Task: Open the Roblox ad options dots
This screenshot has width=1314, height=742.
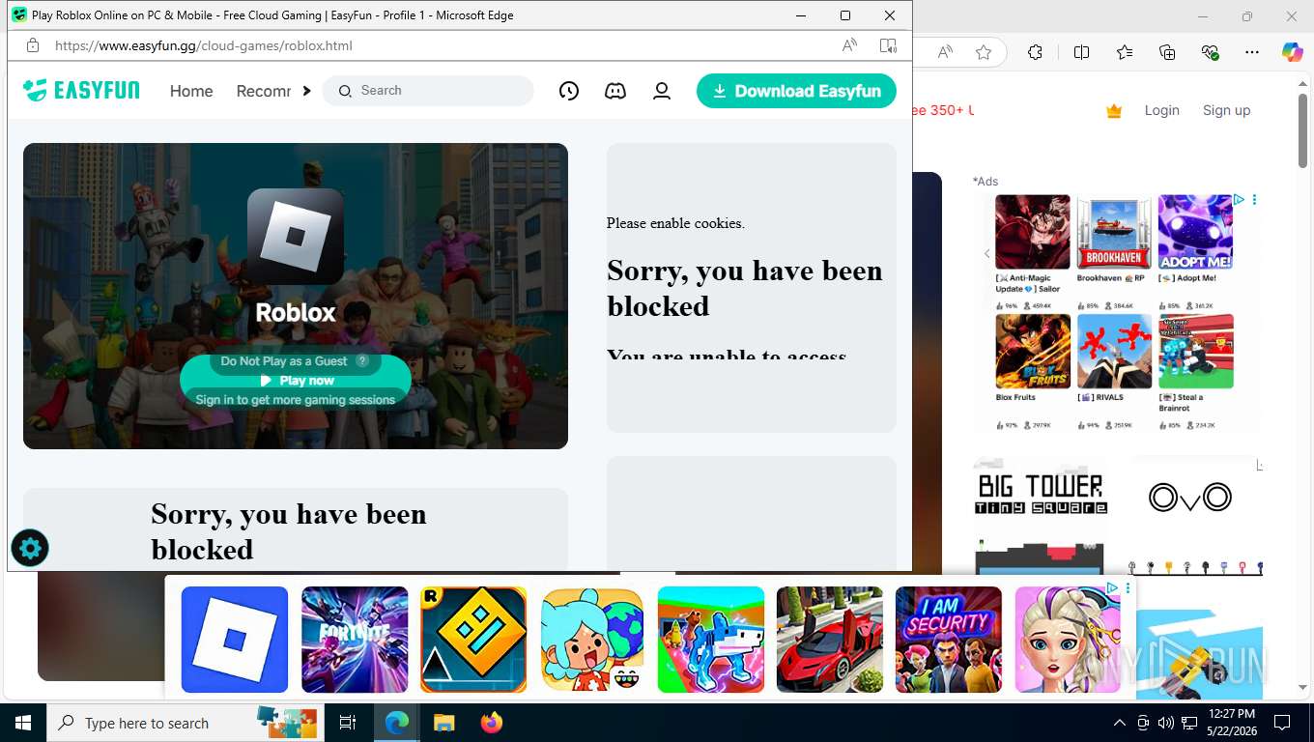Action: point(1254,200)
